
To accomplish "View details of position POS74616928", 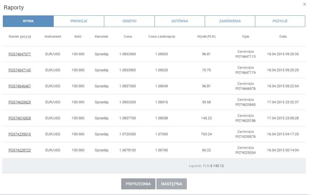I will [19, 118].
